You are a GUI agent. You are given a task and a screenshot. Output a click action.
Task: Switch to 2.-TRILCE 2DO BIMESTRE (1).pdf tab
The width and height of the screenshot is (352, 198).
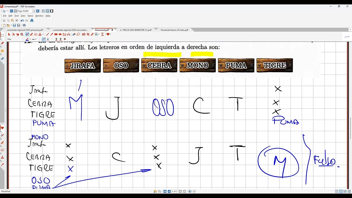pyautogui.click(x=136, y=30)
